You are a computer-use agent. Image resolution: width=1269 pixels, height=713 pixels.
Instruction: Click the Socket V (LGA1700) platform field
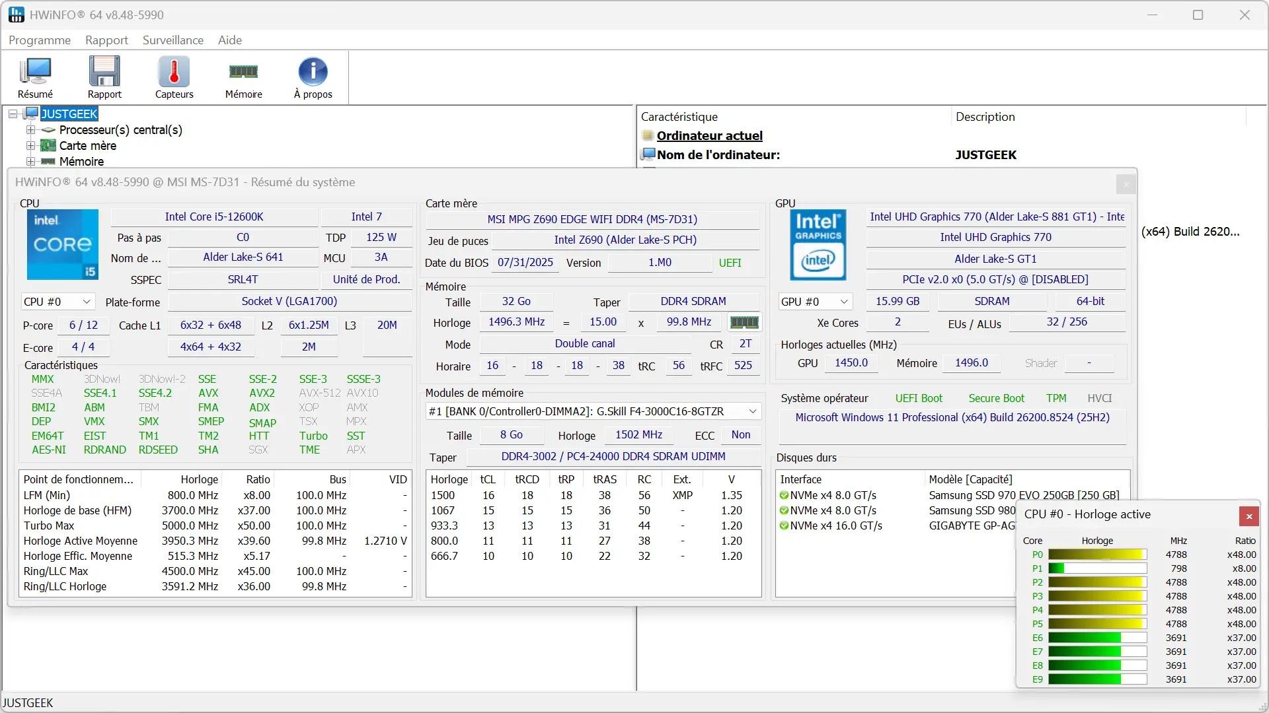click(289, 301)
